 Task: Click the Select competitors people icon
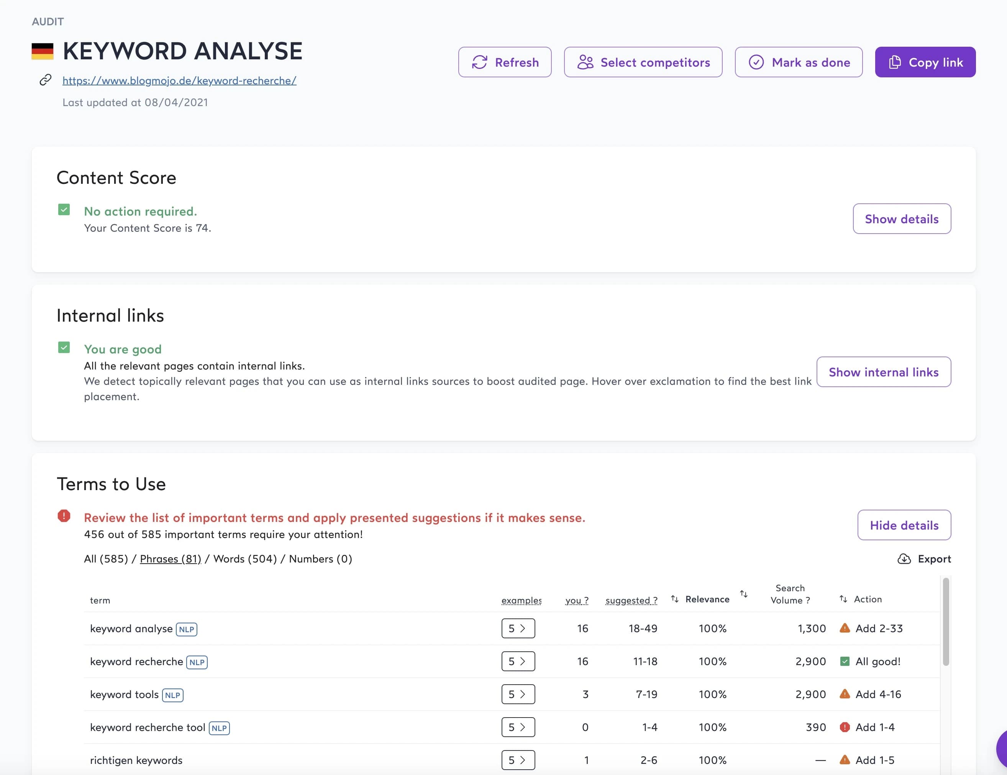coord(586,62)
